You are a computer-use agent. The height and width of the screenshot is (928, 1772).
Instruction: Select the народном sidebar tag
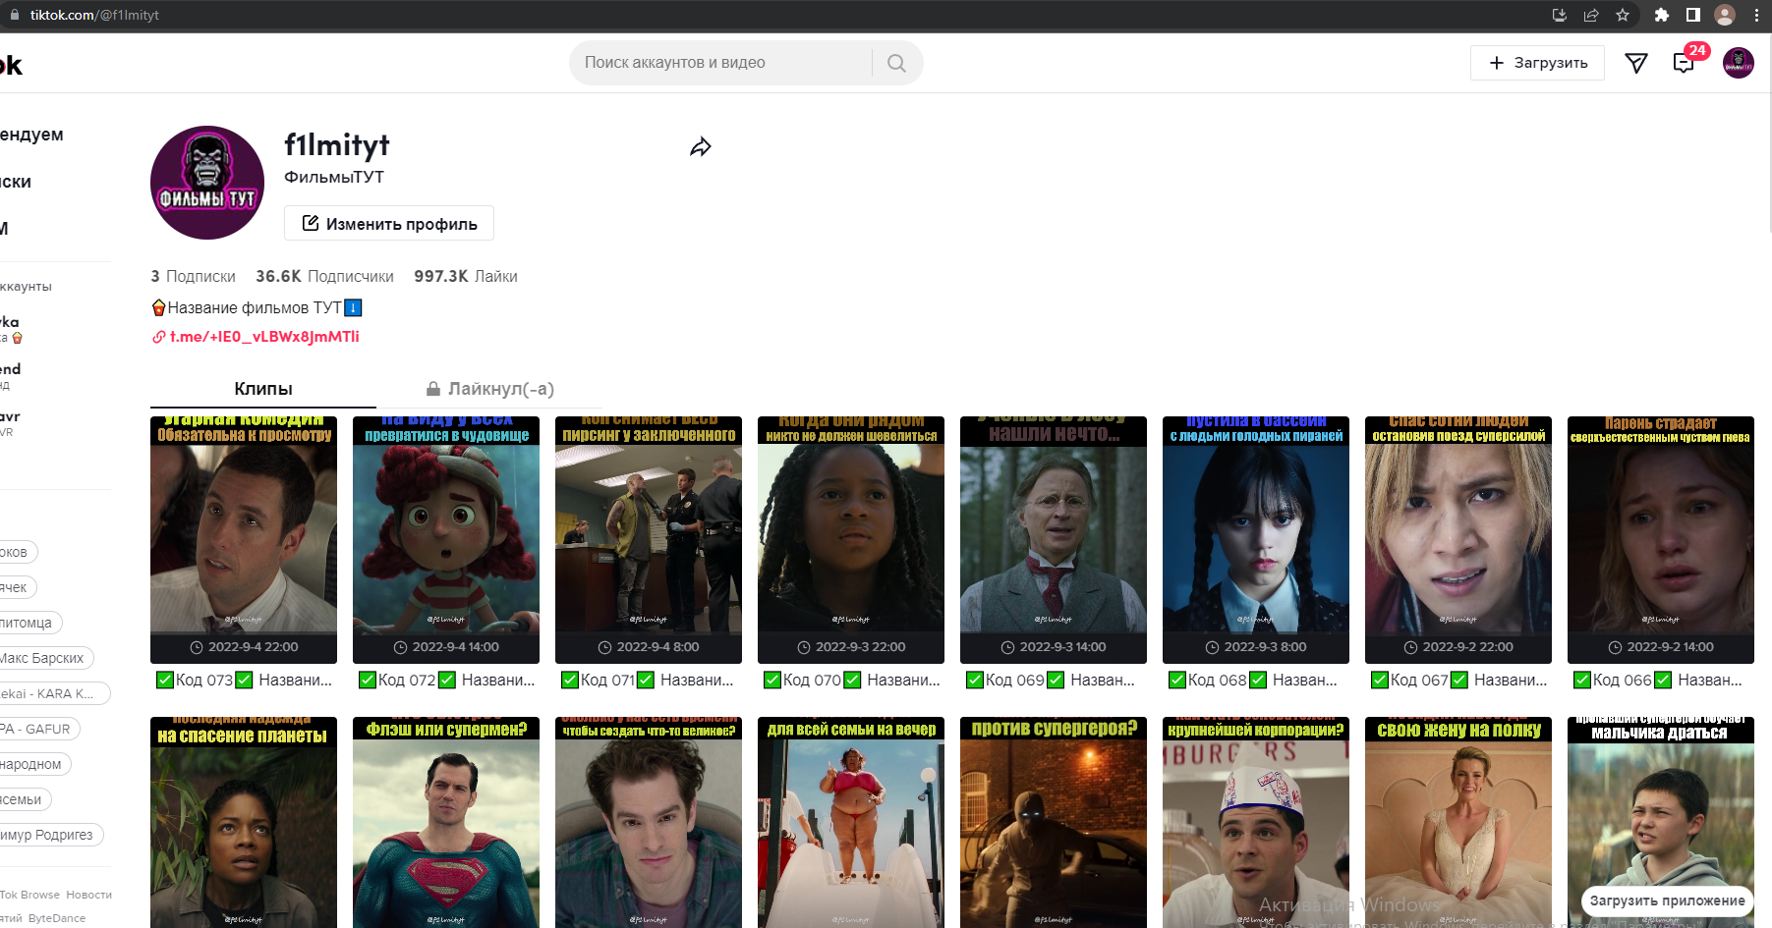[33, 764]
